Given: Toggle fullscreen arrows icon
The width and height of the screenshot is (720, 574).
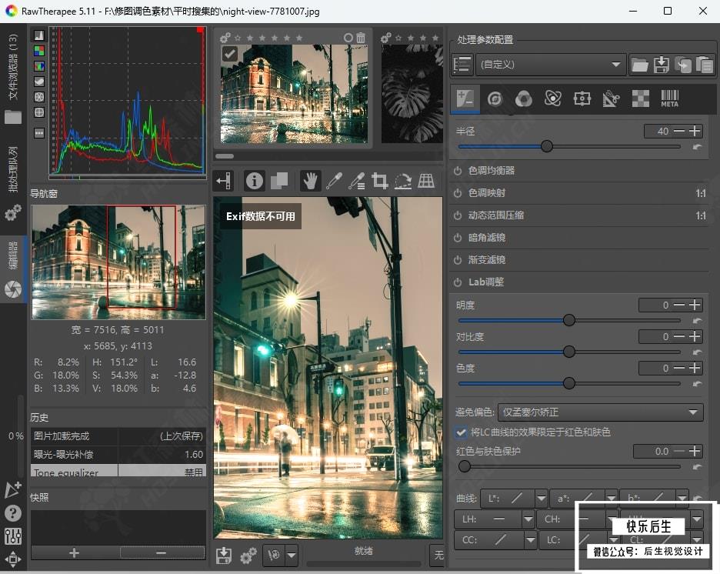Looking at the screenshot, I should pyautogui.click(x=13, y=559).
